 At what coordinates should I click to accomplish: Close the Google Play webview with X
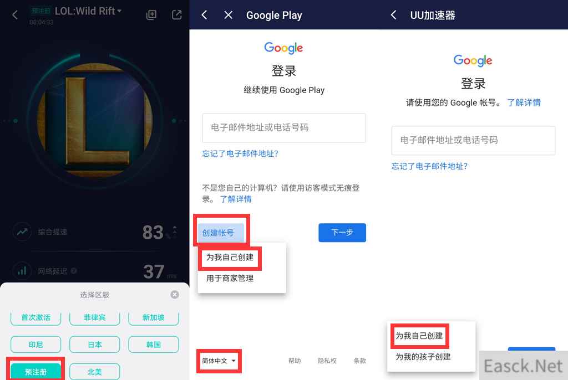point(228,15)
